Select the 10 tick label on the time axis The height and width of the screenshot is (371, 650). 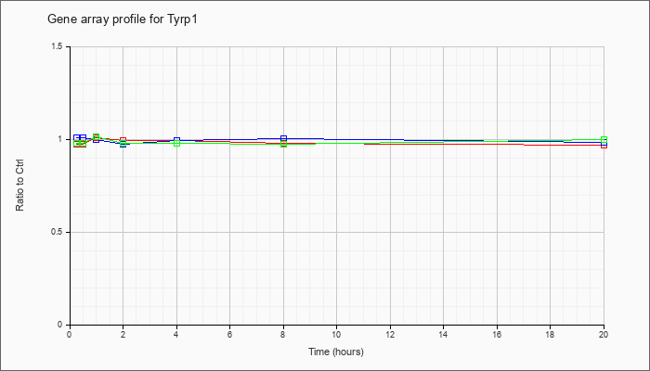point(336,334)
